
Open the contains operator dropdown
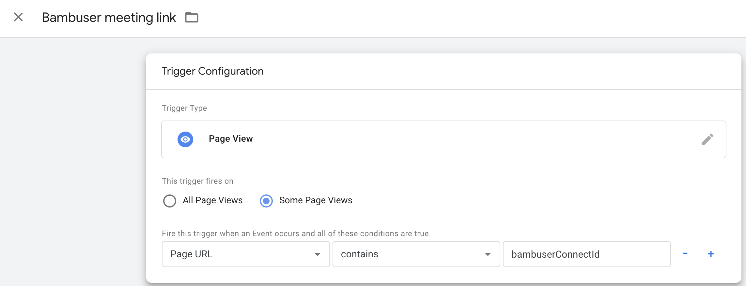pyautogui.click(x=416, y=254)
